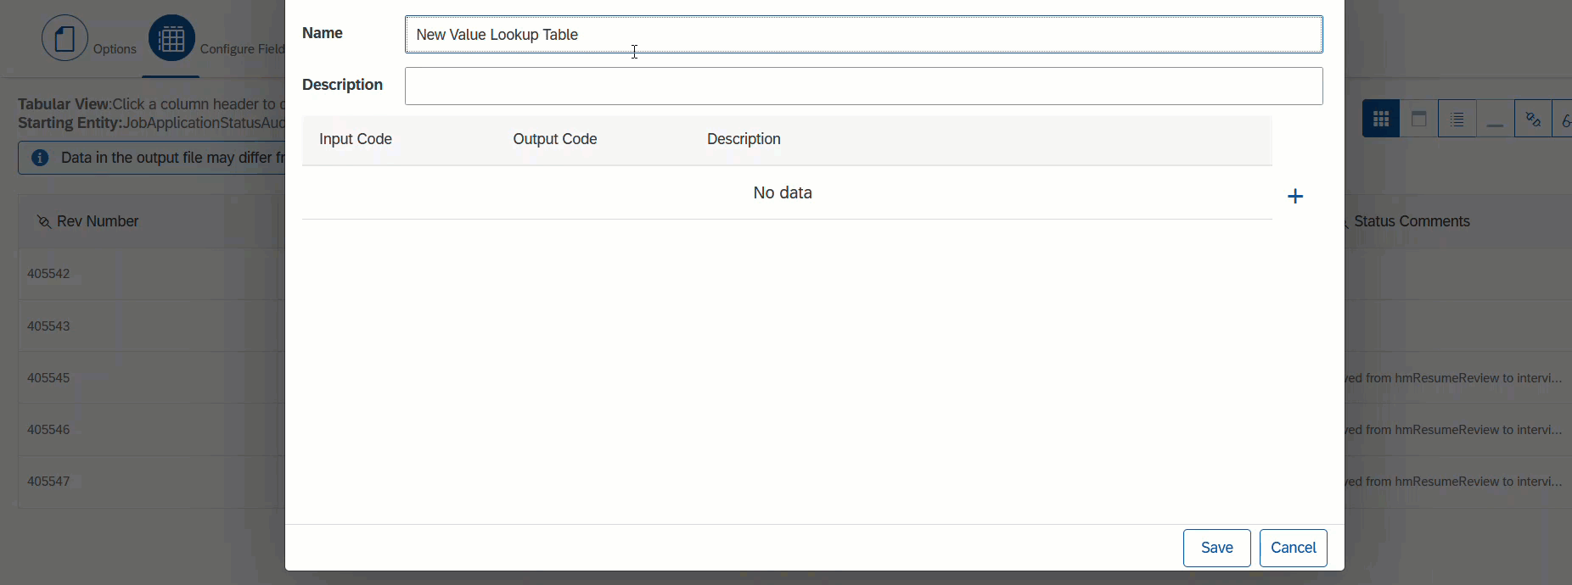Add a new row with the plus icon
The height and width of the screenshot is (585, 1572).
[1295, 197]
